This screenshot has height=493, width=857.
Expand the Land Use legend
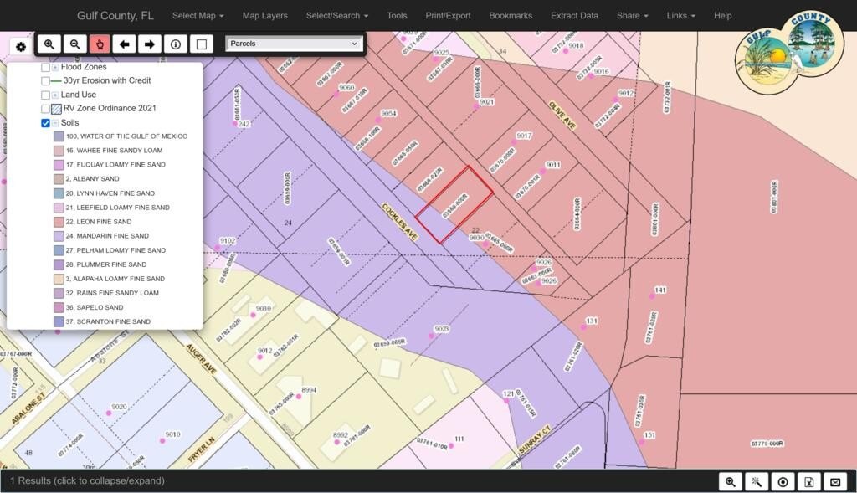(x=55, y=95)
